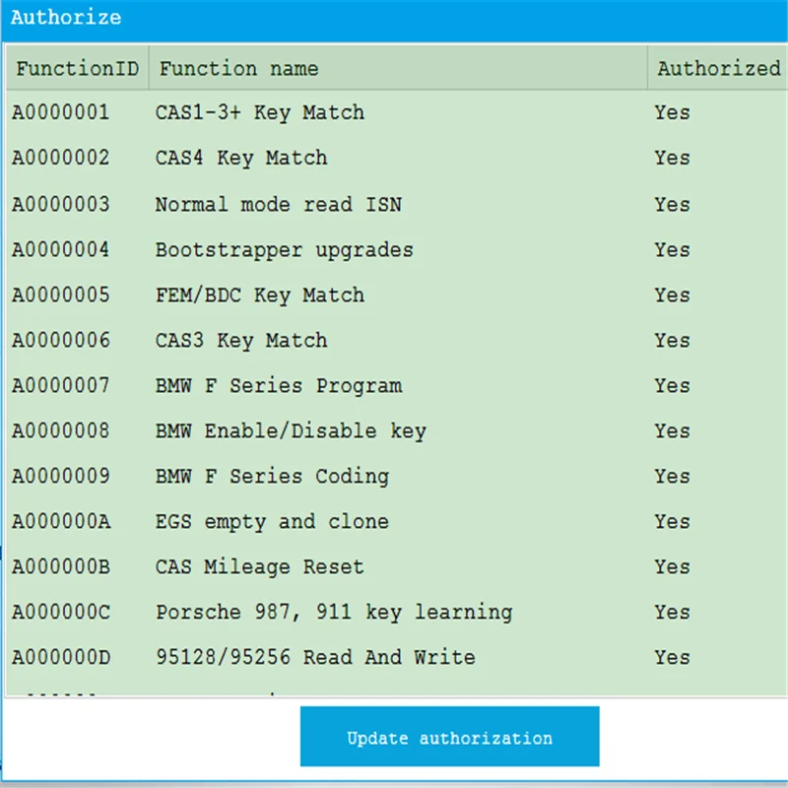Click Porsche 987, 911 key learning entry
788x788 pixels.
coord(334,612)
